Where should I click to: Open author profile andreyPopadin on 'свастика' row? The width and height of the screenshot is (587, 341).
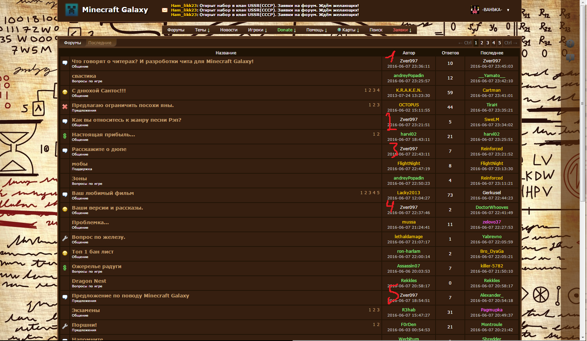(x=409, y=76)
